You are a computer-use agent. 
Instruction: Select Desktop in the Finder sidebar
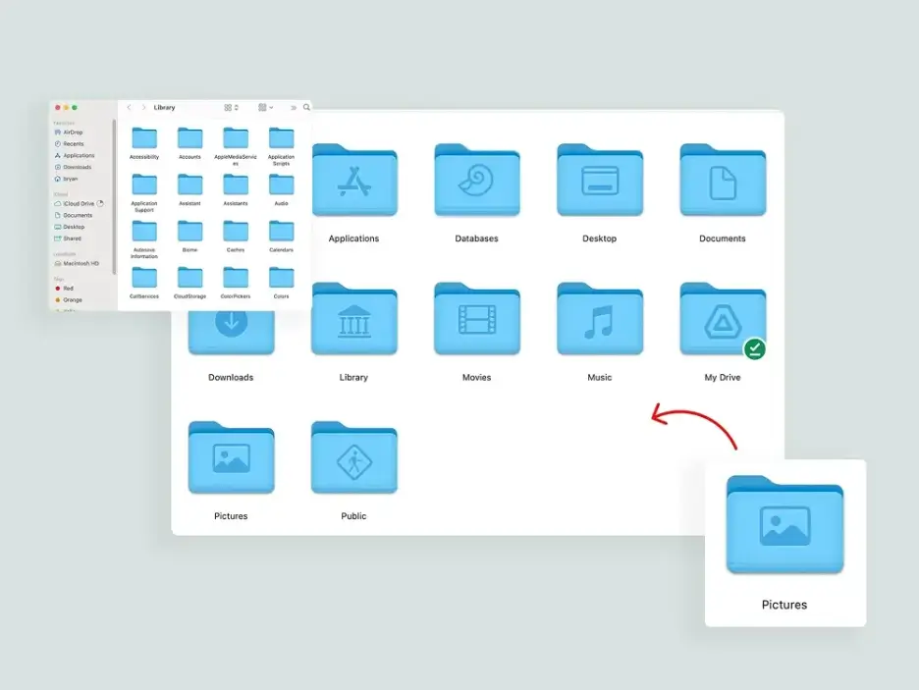[x=69, y=228]
